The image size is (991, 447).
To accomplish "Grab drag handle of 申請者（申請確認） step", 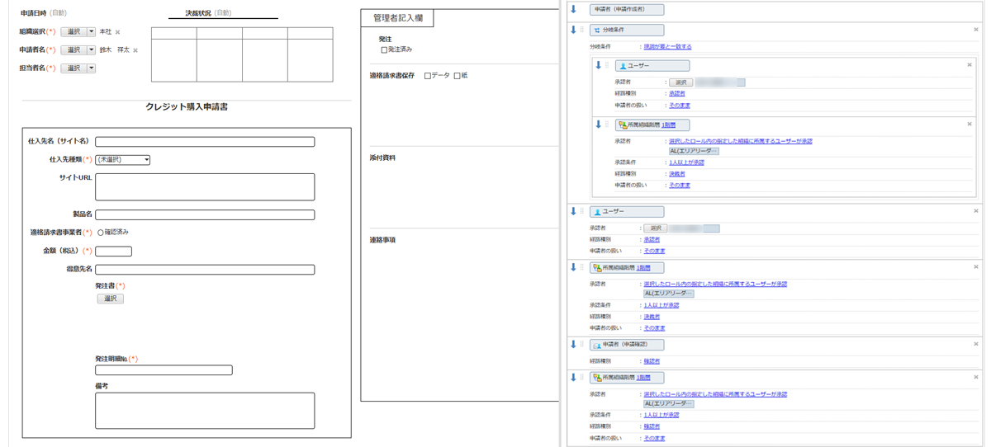I will point(582,344).
